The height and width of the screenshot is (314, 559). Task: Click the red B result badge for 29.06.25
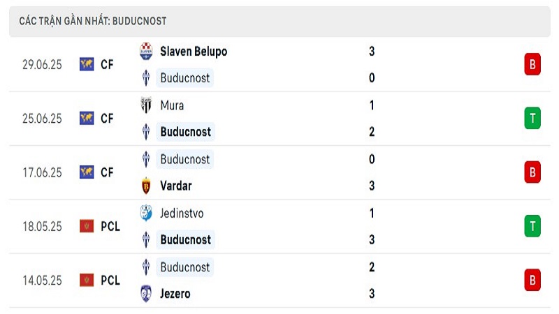click(x=532, y=64)
